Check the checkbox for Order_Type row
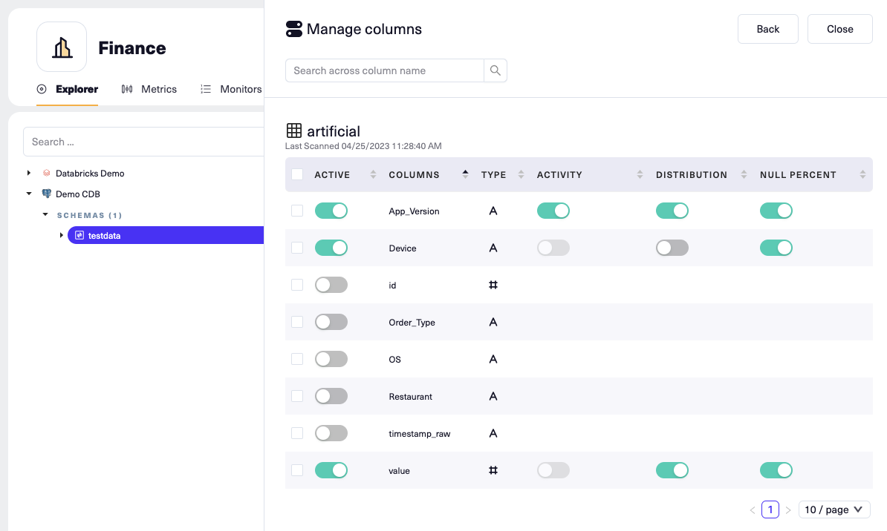887x531 pixels. 297,322
